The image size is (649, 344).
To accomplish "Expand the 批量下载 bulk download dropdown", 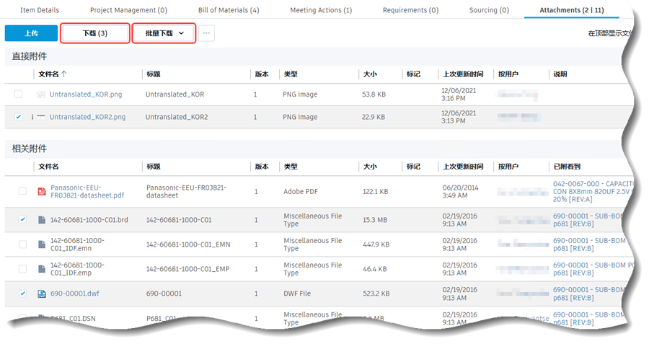I will tap(164, 33).
